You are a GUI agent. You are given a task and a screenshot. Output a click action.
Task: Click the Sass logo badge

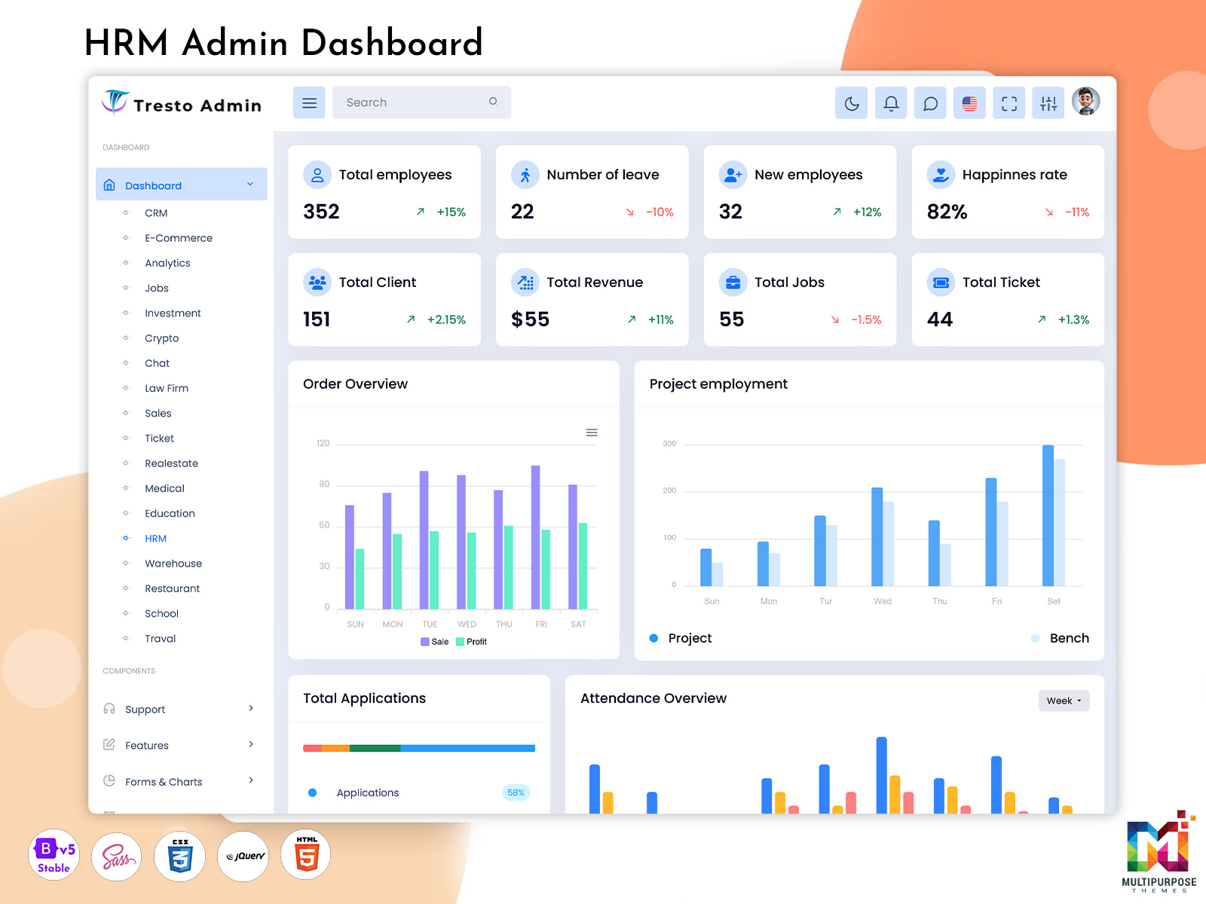click(117, 856)
